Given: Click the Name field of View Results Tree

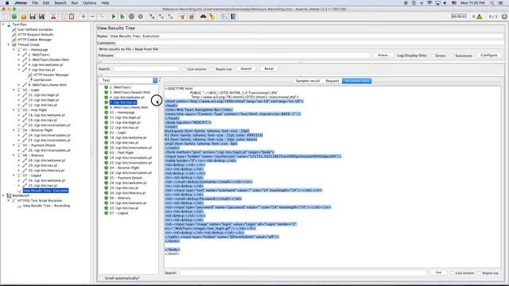Looking at the screenshot, I should (x=306, y=37).
